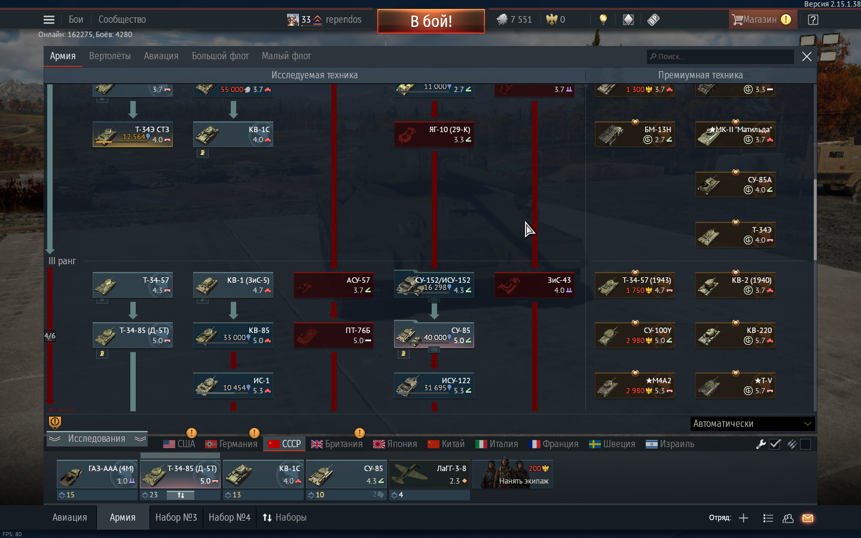Open the Бои menu
This screenshot has width=861, height=538.
76,20
